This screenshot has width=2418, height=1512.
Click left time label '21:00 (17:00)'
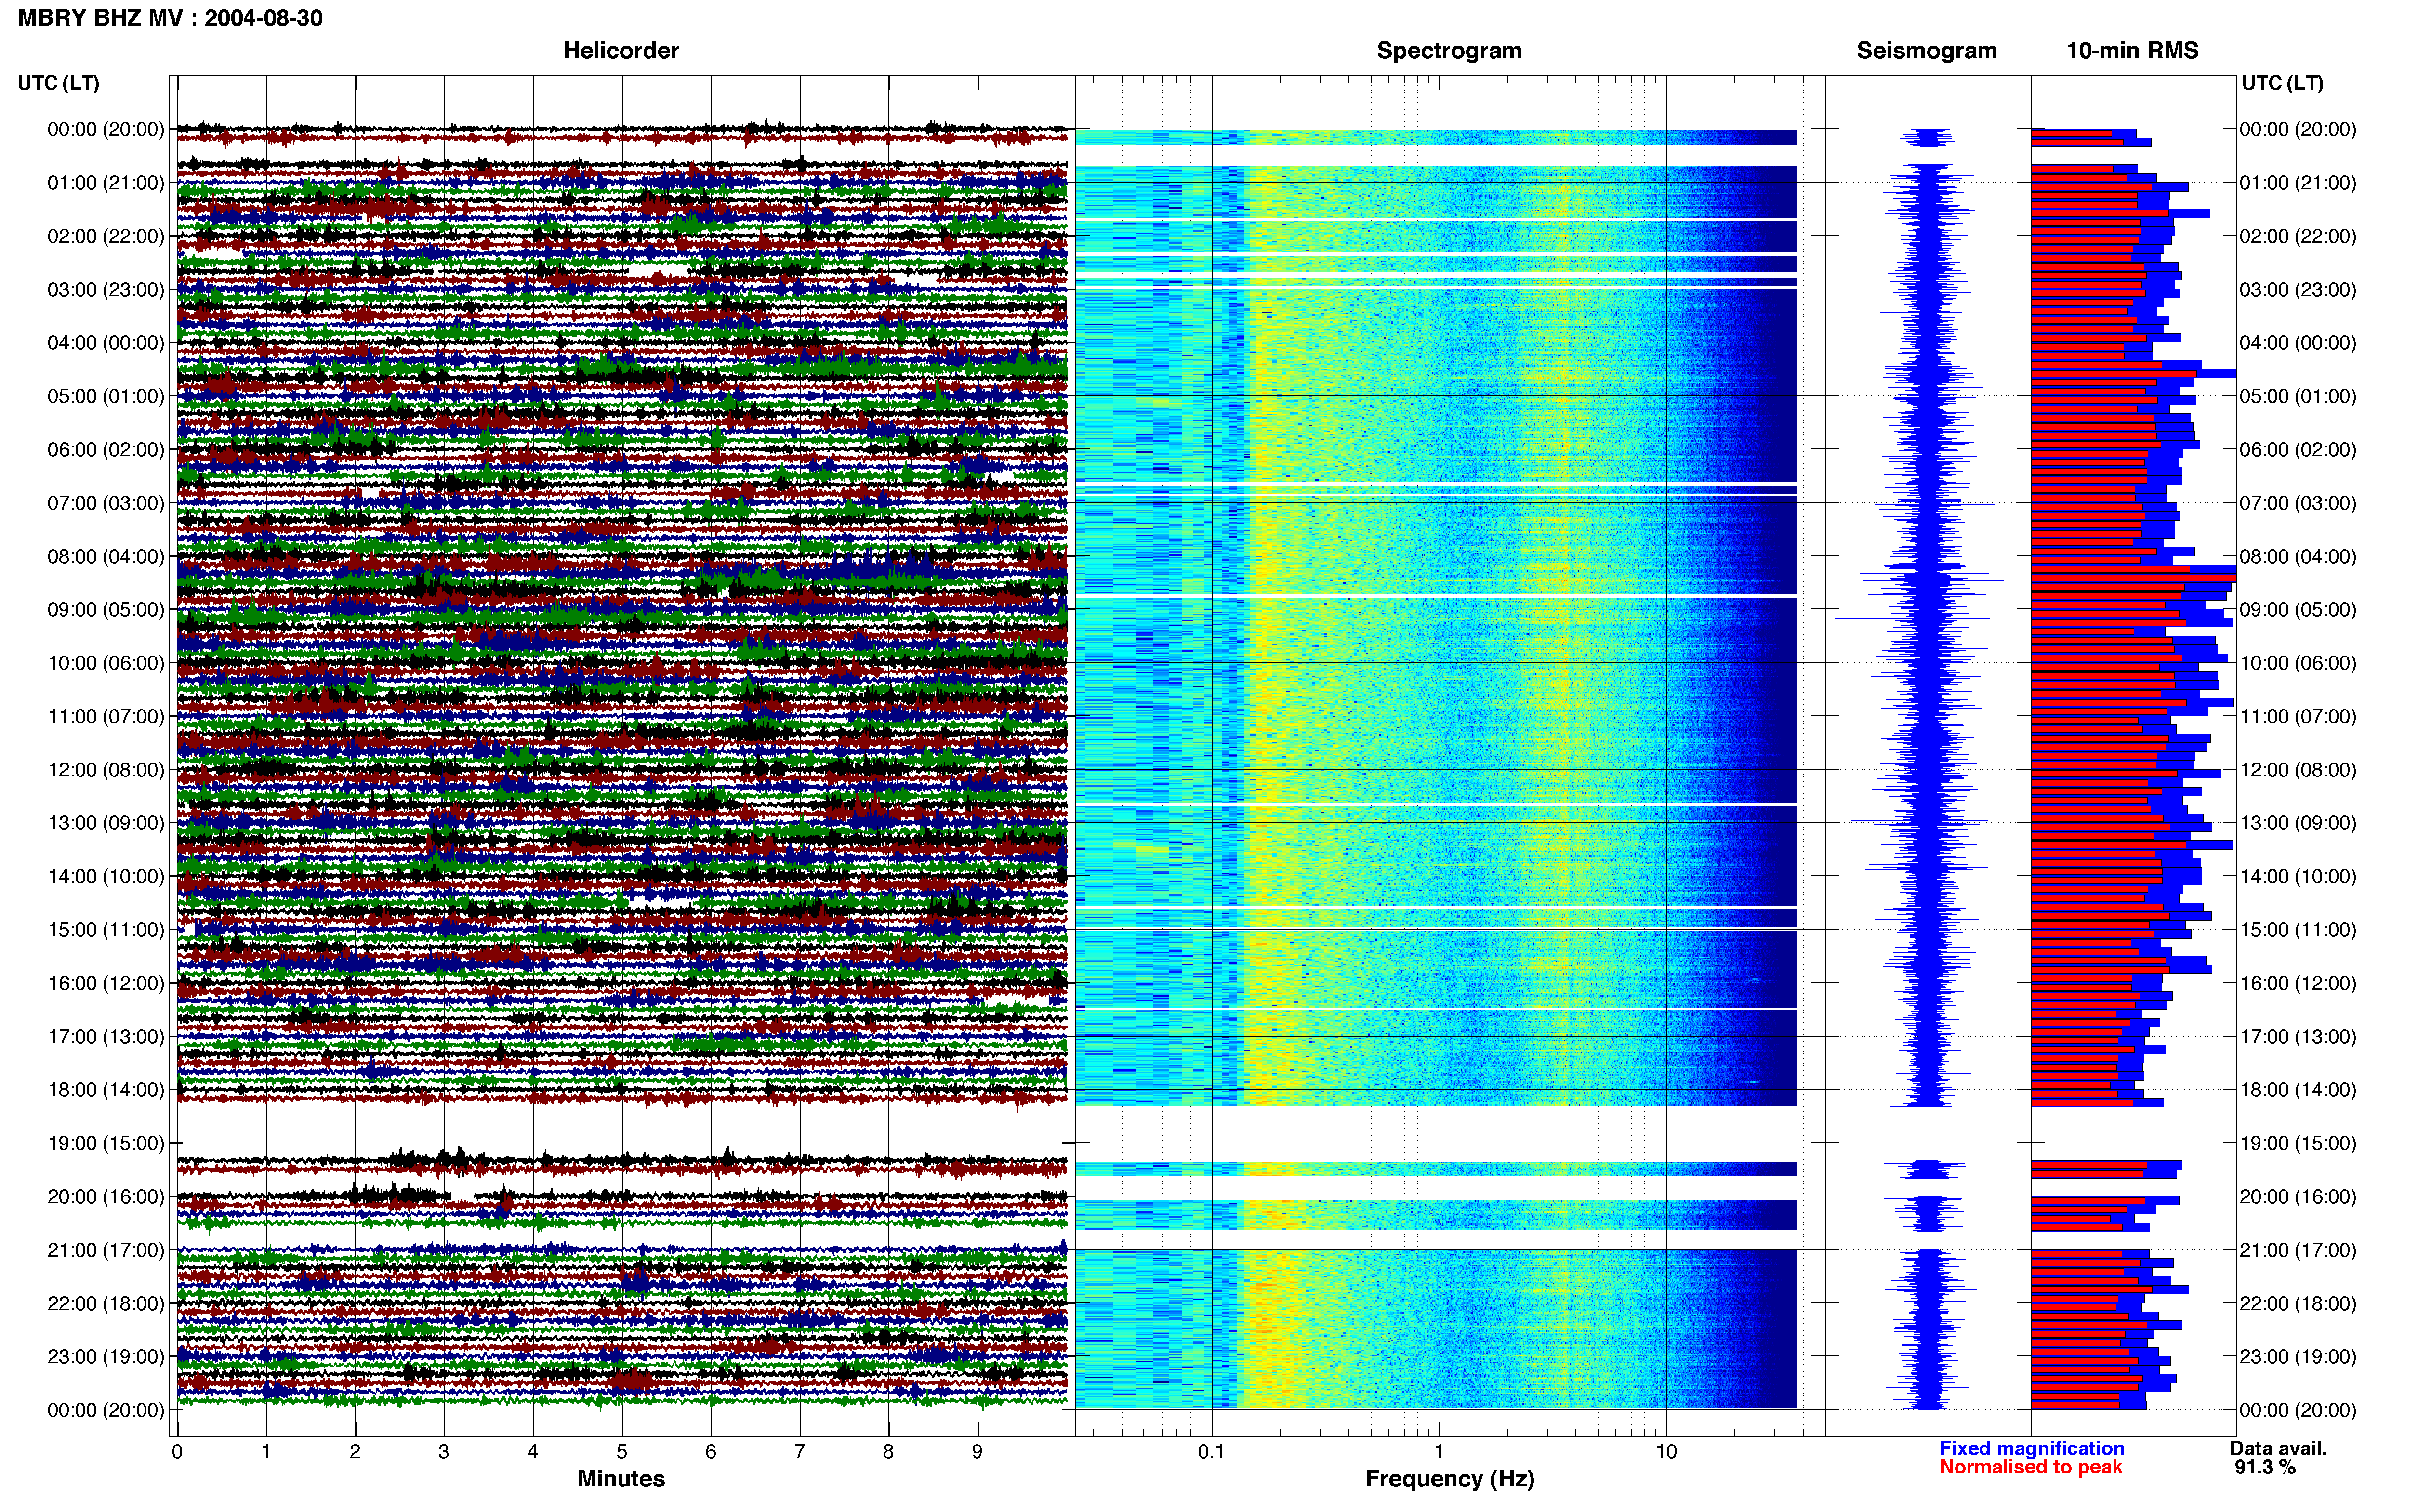coord(106,1250)
